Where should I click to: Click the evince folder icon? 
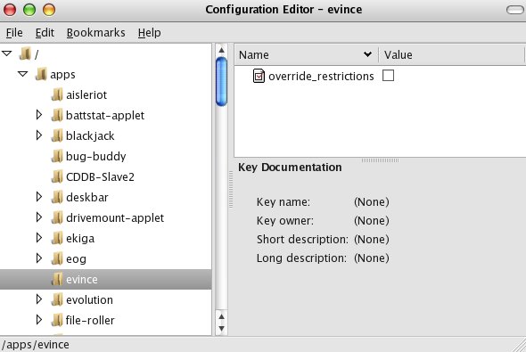tap(57, 279)
